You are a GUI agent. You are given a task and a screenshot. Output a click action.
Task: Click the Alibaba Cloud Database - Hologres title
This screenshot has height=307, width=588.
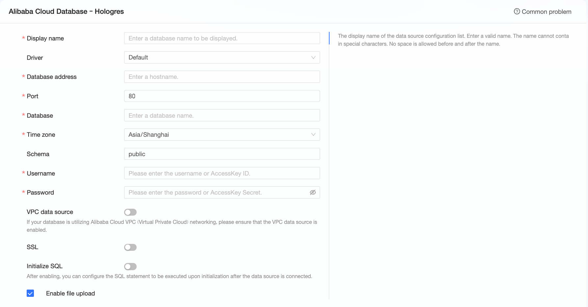pyautogui.click(x=66, y=12)
